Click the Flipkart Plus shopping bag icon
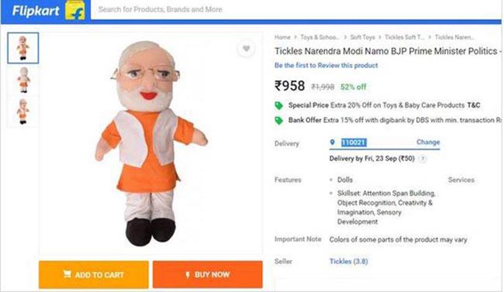Image resolution: width=504 pixels, height=292 pixels. [x=75, y=11]
